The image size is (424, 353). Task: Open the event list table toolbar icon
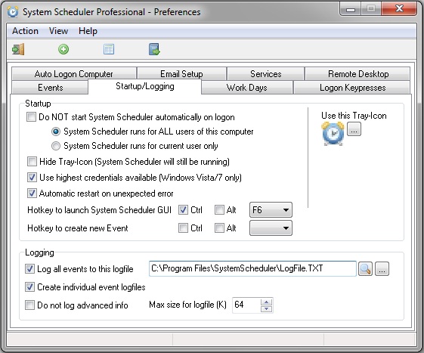pos(109,49)
